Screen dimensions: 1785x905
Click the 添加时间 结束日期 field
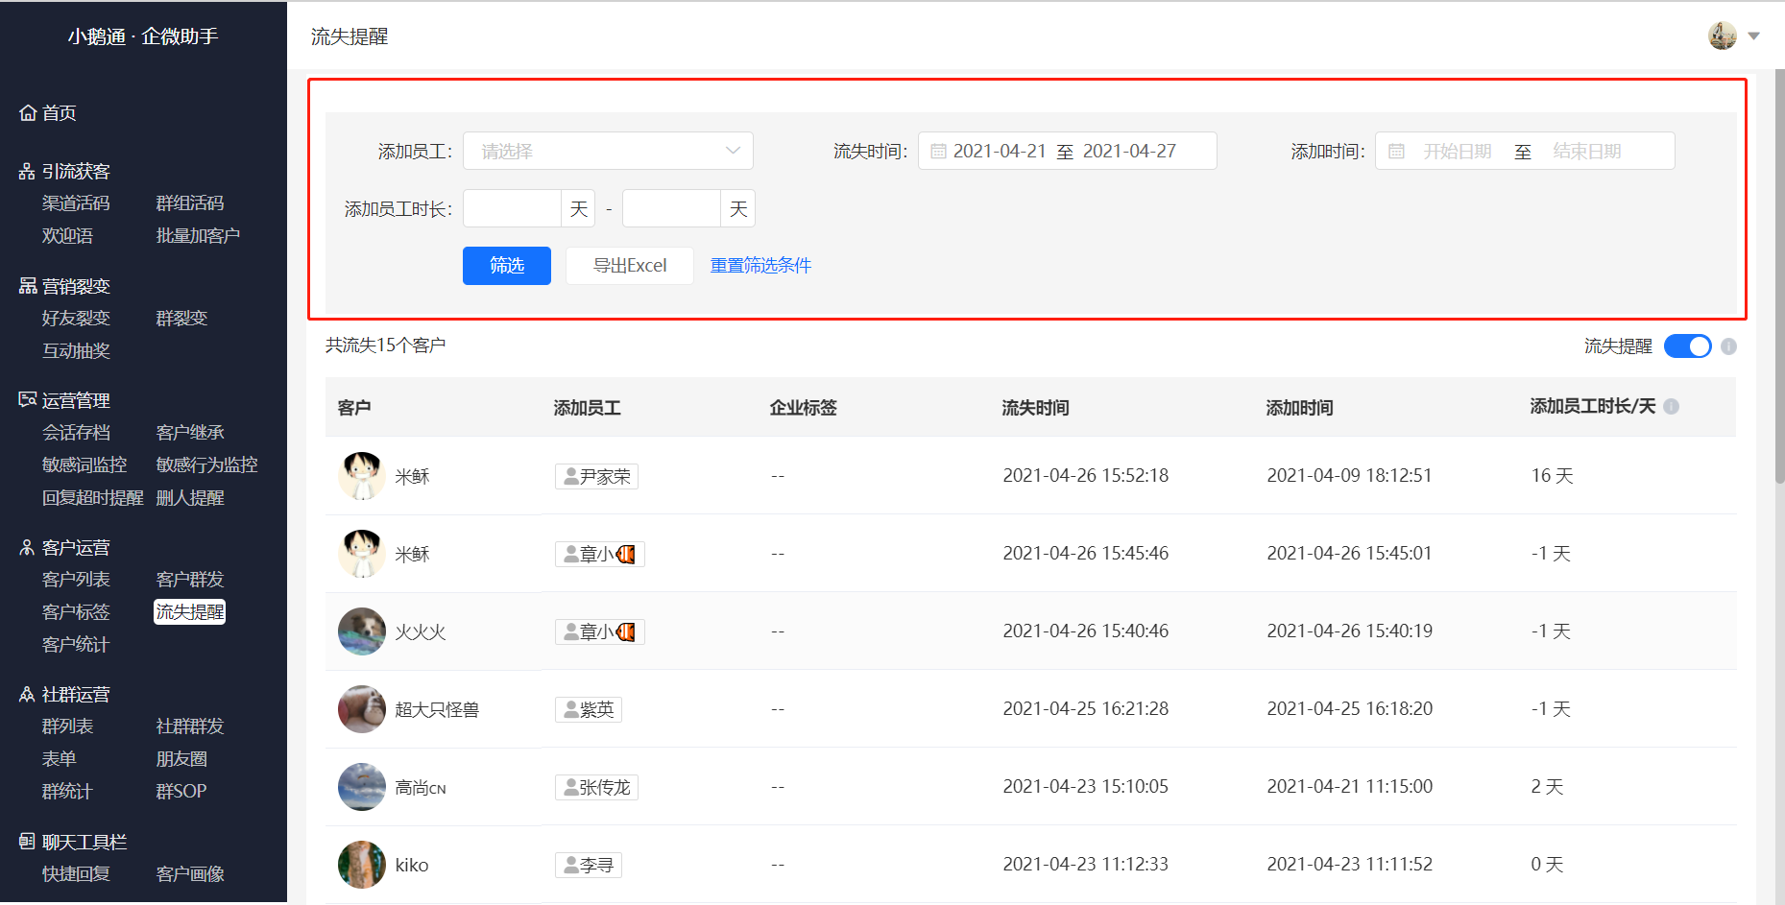click(x=1587, y=152)
